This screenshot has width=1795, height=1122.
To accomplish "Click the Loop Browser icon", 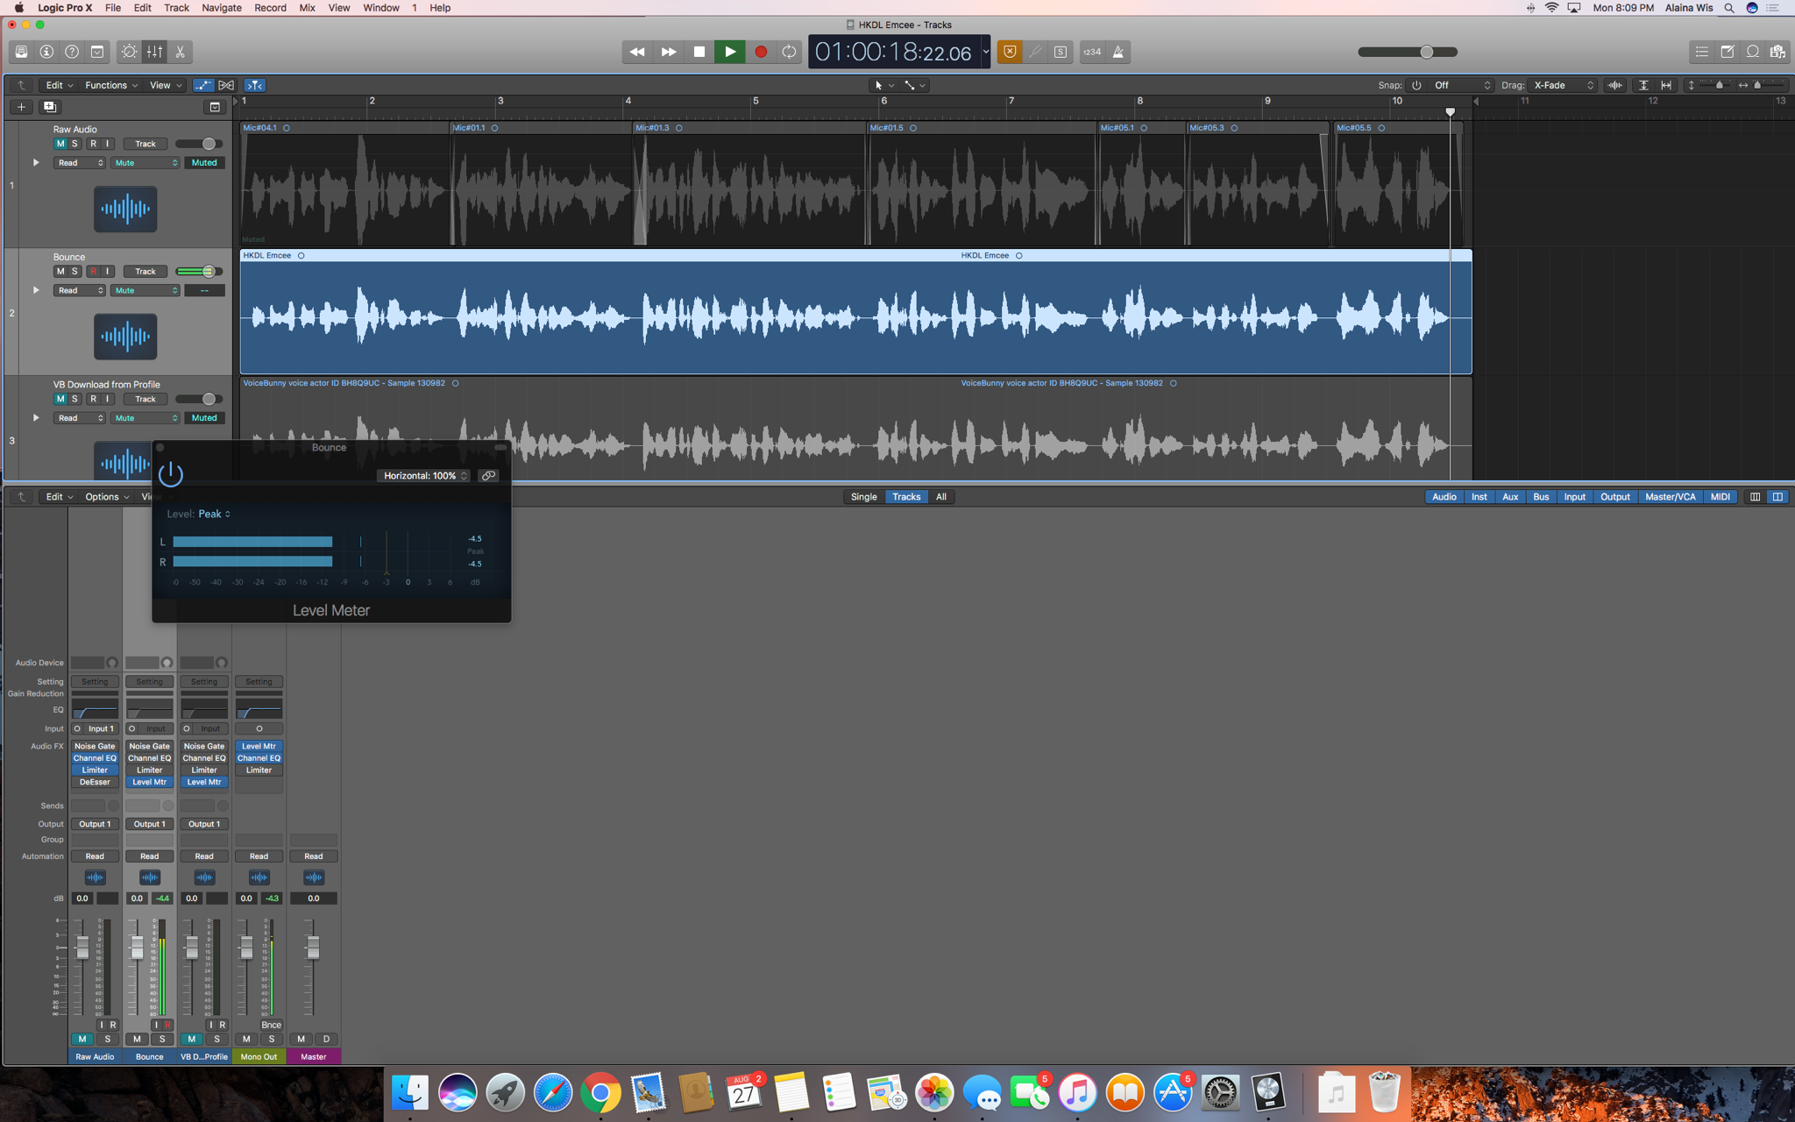I will 1752,52.
